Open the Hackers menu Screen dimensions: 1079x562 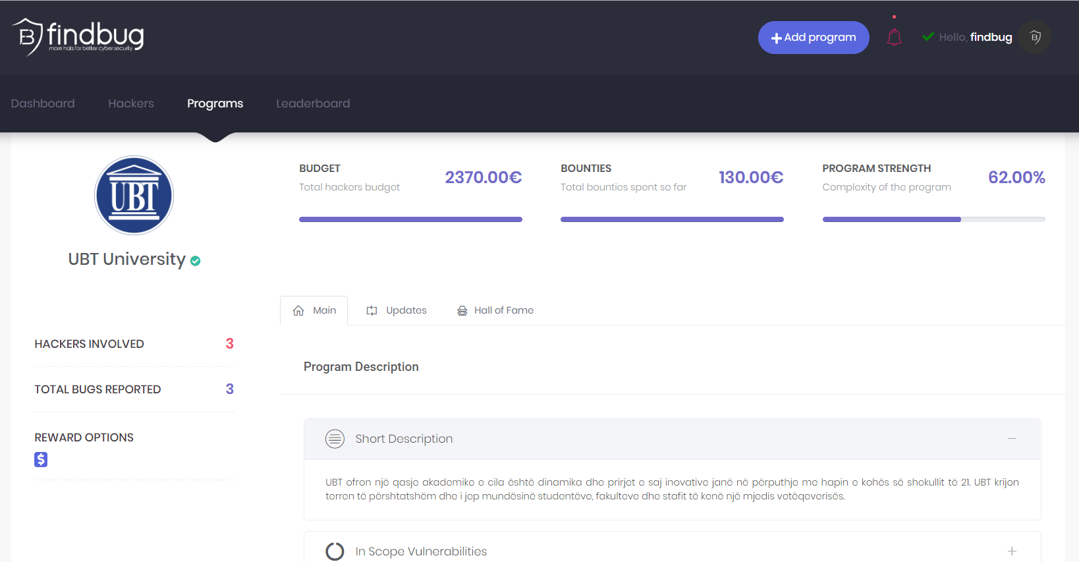[x=131, y=103]
